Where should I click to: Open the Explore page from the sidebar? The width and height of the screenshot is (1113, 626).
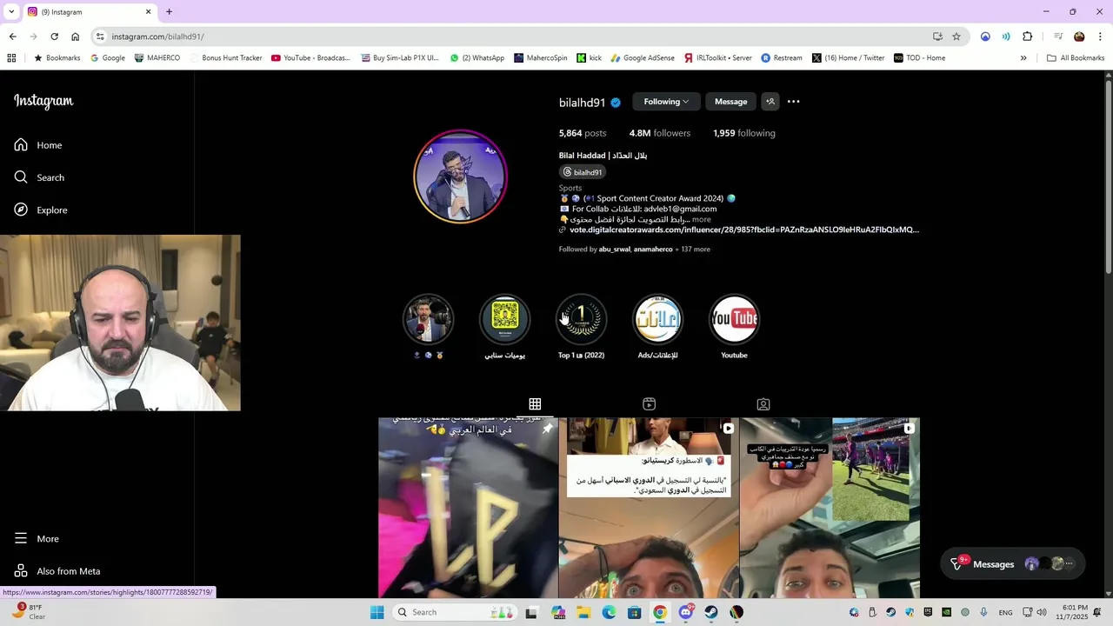pos(41,210)
